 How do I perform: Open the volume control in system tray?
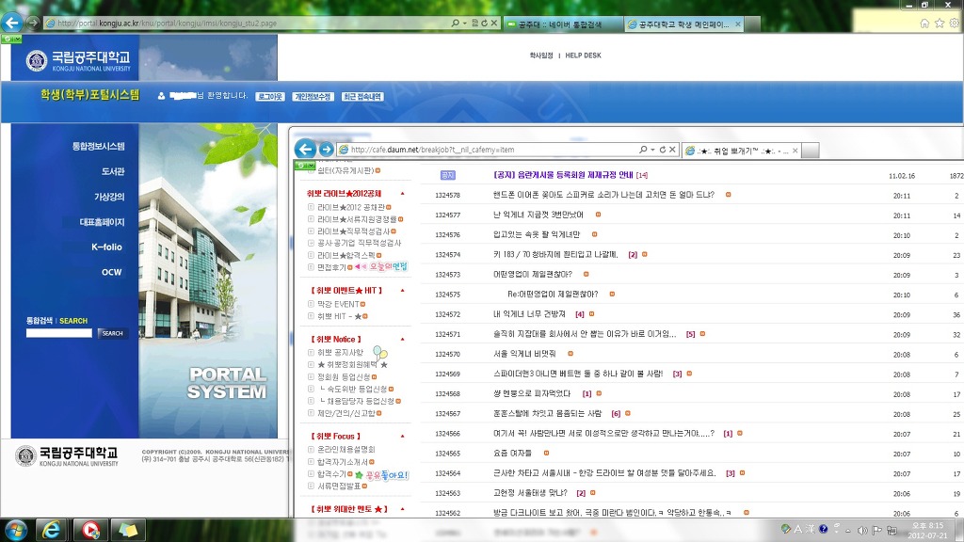862,531
